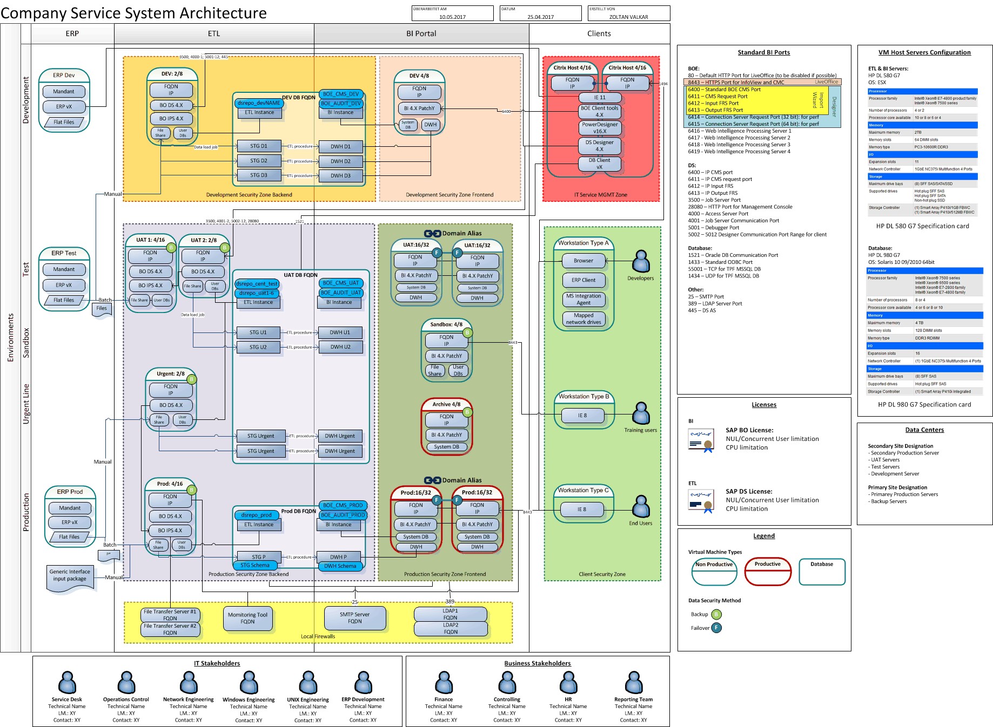Click the Database legend shape
The image size is (993, 727).
coord(822,572)
